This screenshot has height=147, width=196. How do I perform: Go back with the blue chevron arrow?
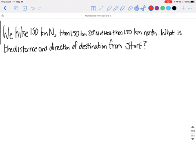(5, 8)
